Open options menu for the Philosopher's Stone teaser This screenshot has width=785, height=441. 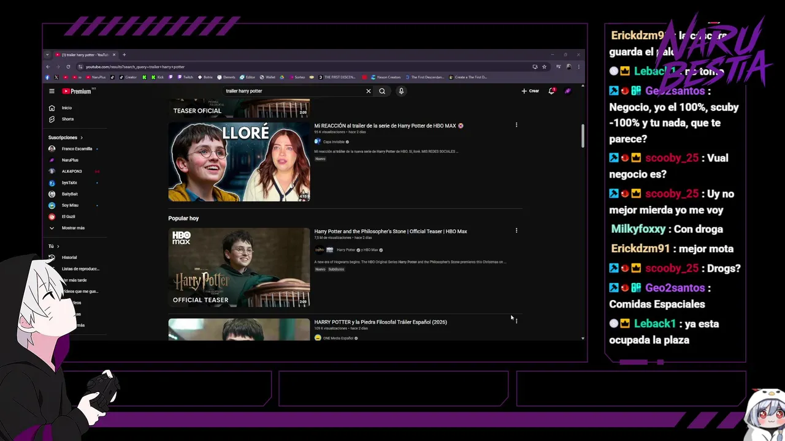tap(516, 231)
